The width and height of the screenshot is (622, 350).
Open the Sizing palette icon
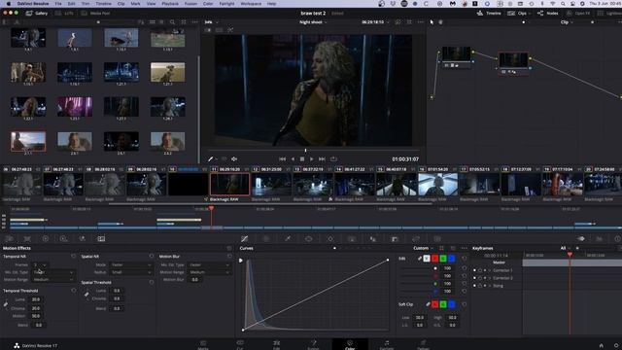pyautogui.click(x=416, y=238)
